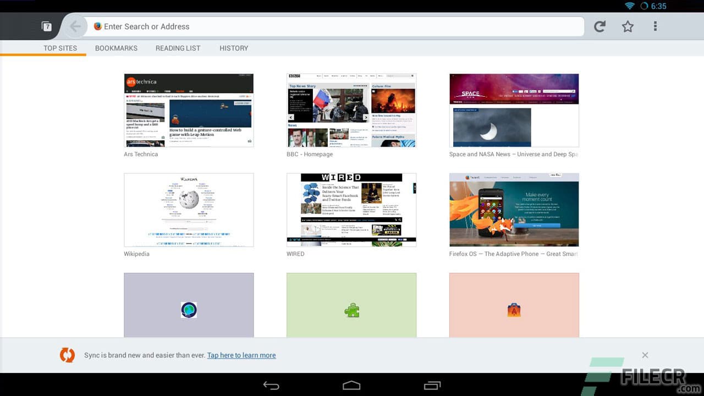Open the Ars Technica top site
704x396 pixels.
tap(189, 110)
